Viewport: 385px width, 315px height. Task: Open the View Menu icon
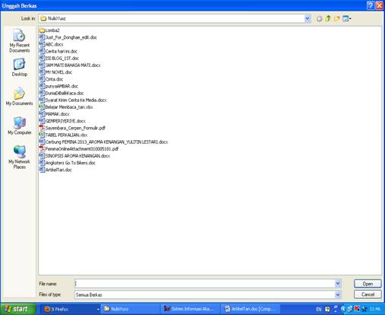tap(347, 18)
